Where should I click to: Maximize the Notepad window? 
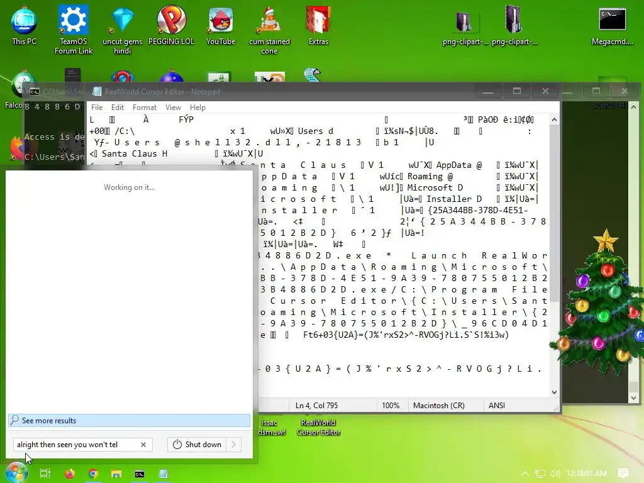[517, 91]
